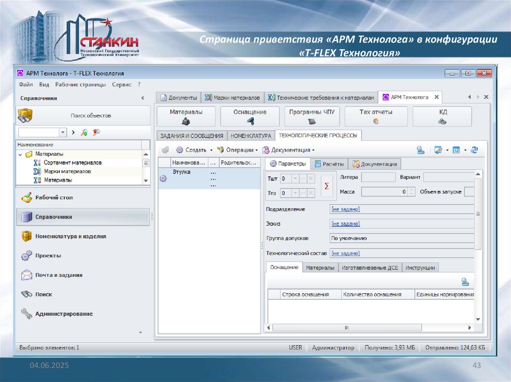Open Материалы panel button
511x382 pixels.
point(186,117)
